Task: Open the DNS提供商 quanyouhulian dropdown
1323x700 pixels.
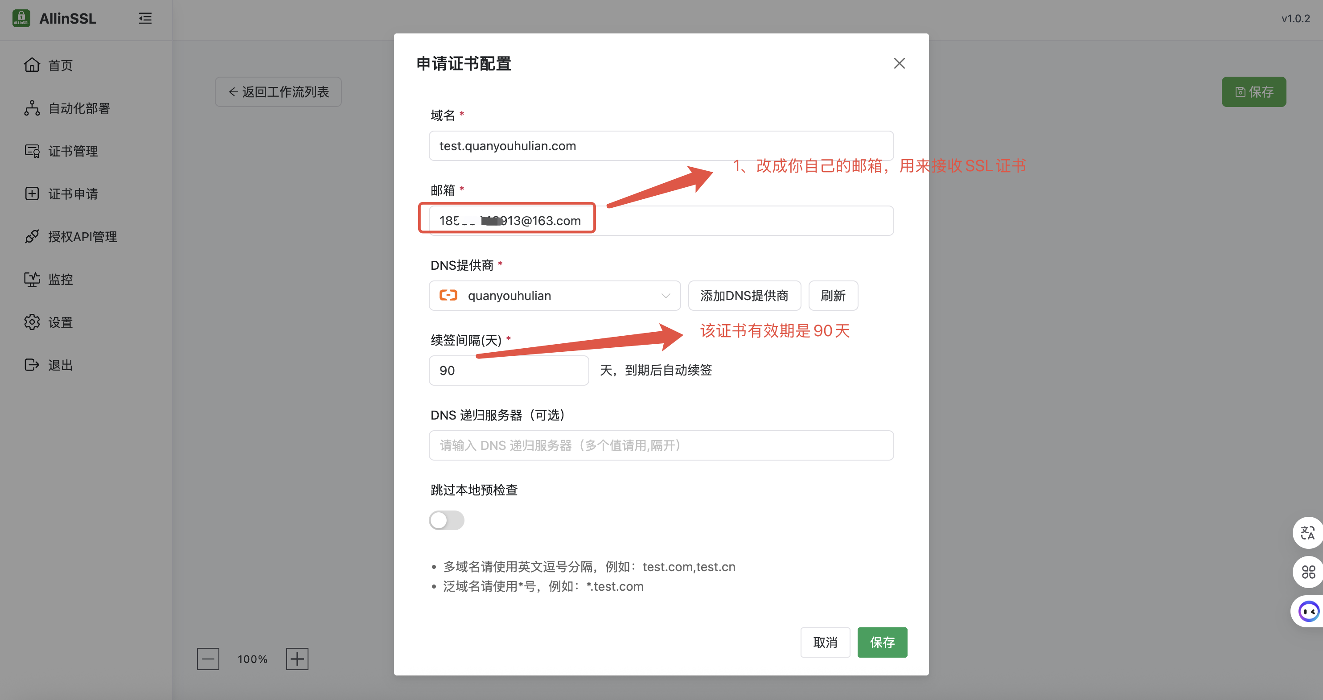Action: (554, 296)
